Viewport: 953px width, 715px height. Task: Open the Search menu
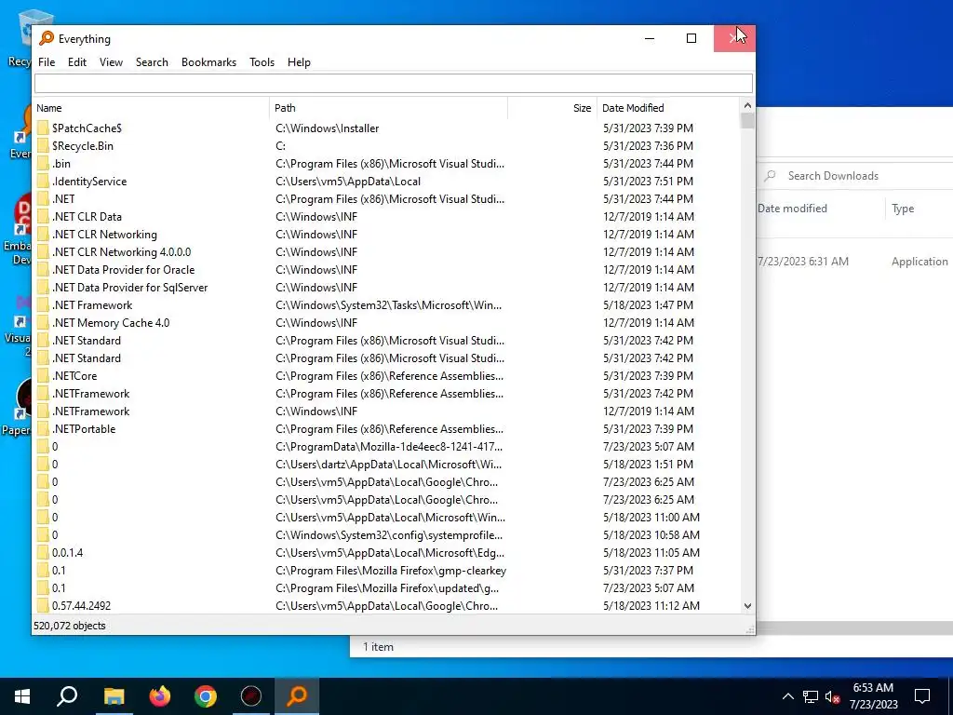152,62
